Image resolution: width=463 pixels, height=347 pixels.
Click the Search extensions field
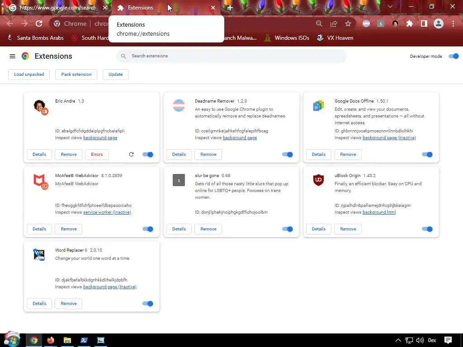point(231,56)
